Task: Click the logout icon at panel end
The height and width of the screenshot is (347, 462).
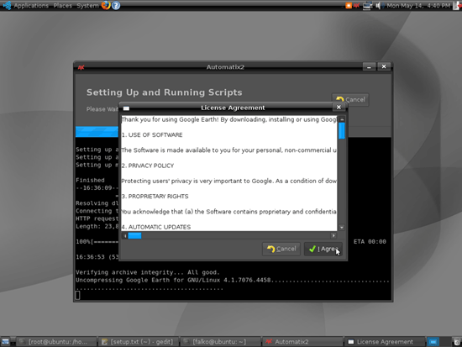Action: pyautogui.click(x=457, y=5)
